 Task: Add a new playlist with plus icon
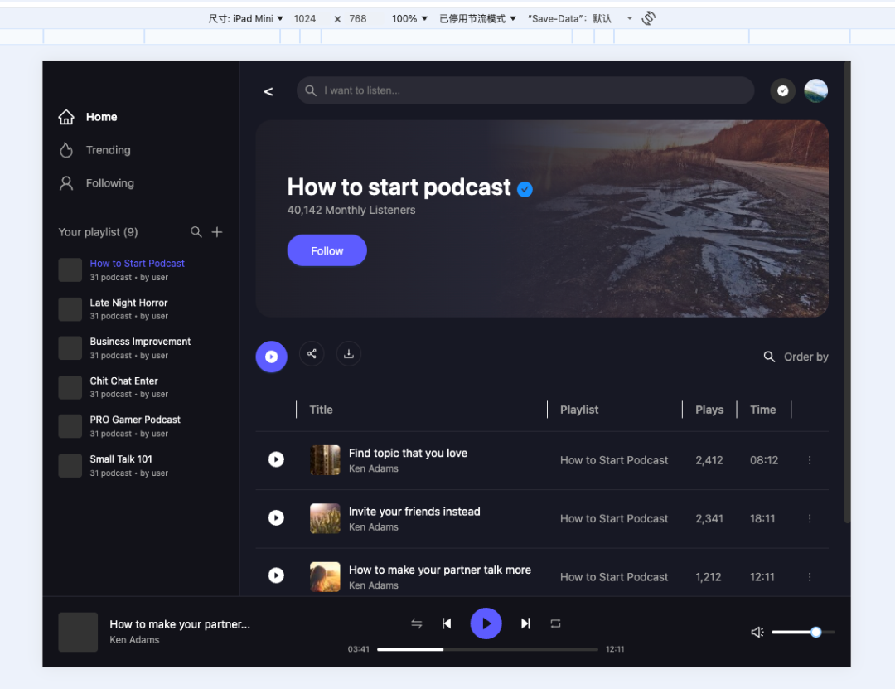click(217, 232)
